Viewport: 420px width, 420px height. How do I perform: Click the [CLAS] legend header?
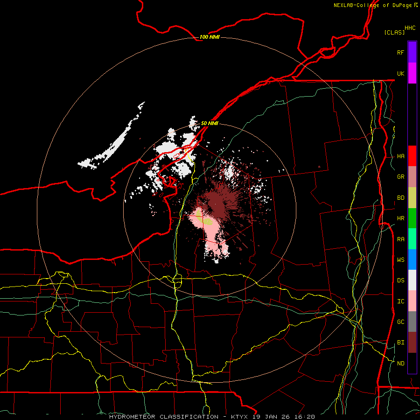click(x=394, y=32)
